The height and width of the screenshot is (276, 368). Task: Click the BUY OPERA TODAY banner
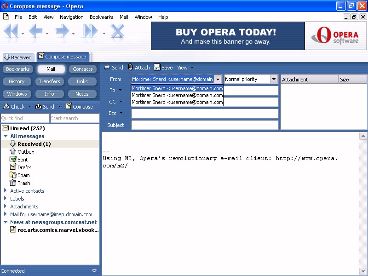point(228,36)
